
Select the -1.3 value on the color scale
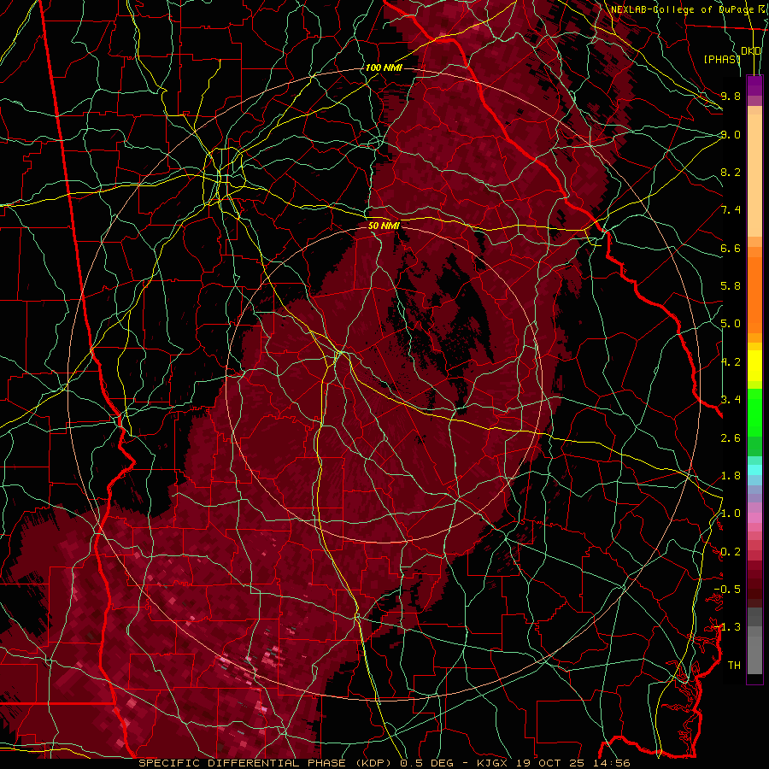tap(727, 627)
